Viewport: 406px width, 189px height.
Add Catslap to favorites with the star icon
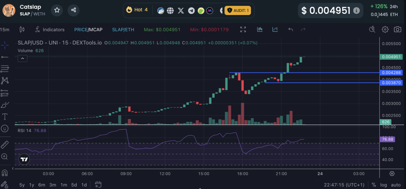pos(57,10)
